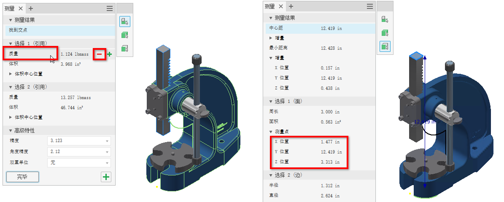Image resolution: width=504 pixels, height=202 pixels.
Task: Open the 角度精度 dropdown
Action: point(79,151)
